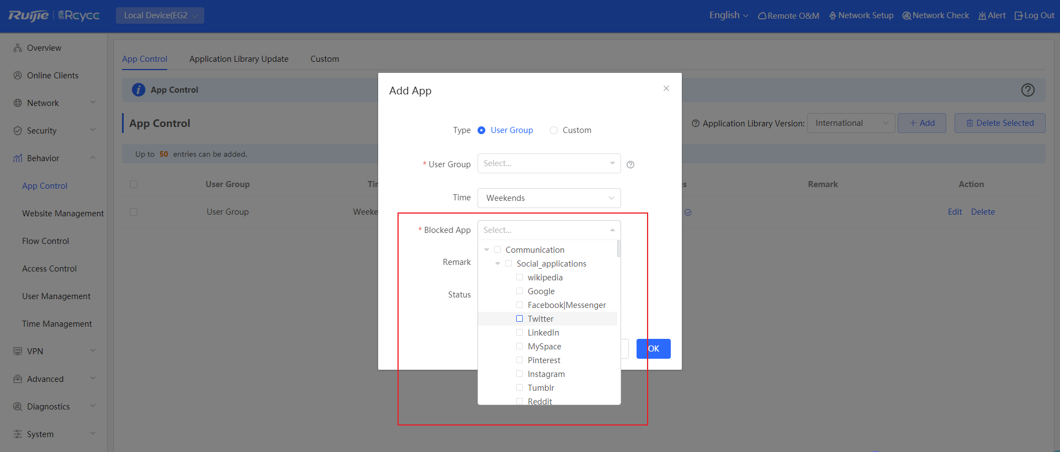The width and height of the screenshot is (1060, 452).
Task: Click the VPN icon in sidebar
Action: pos(18,352)
